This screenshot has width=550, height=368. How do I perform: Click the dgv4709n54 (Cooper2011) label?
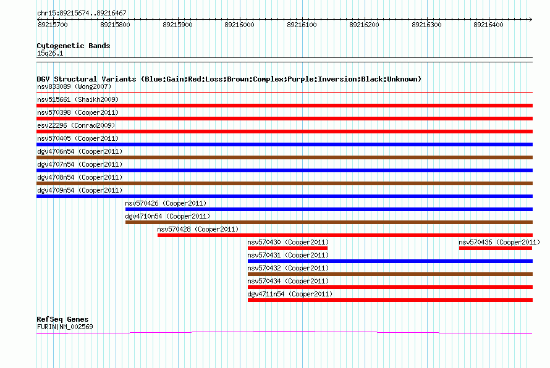[80, 190]
